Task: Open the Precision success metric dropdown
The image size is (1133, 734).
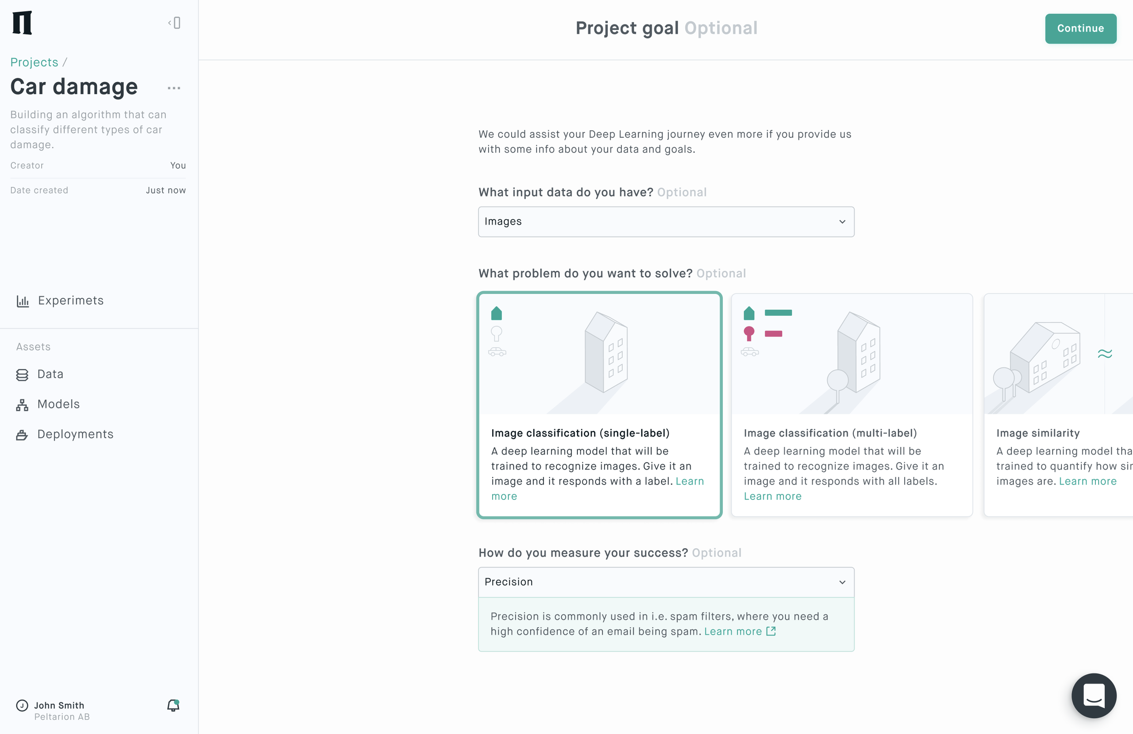Action: [x=666, y=582]
